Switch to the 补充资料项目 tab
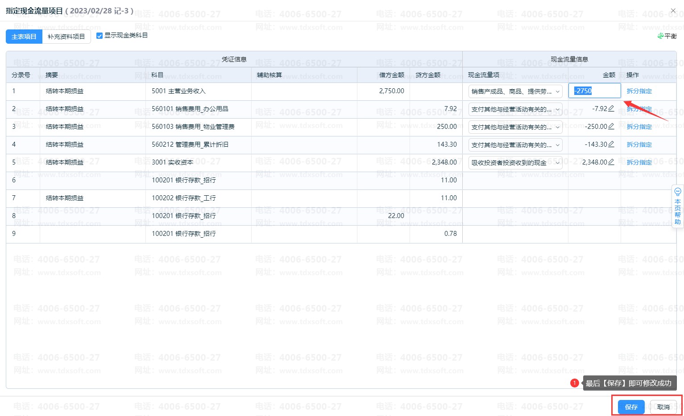This screenshot has width=684, height=416. [66, 37]
